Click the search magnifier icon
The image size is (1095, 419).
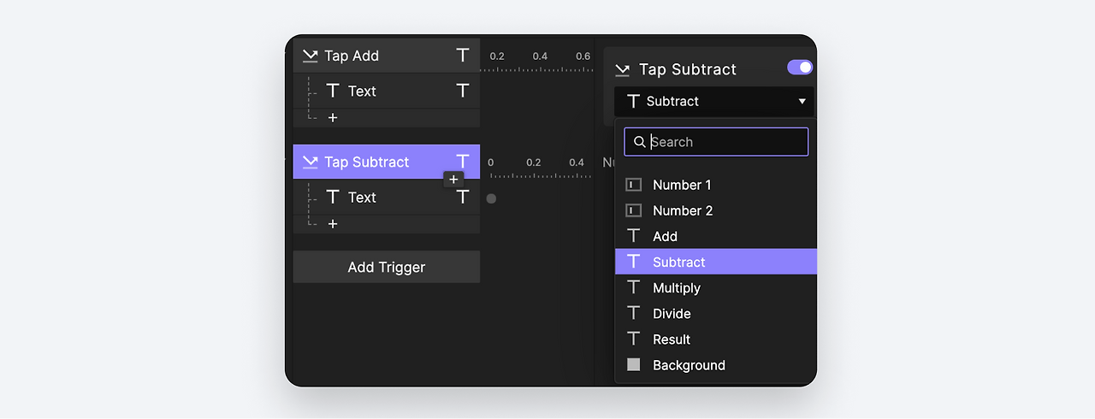[x=640, y=142]
